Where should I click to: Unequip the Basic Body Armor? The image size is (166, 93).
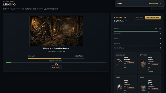pos(155,88)
